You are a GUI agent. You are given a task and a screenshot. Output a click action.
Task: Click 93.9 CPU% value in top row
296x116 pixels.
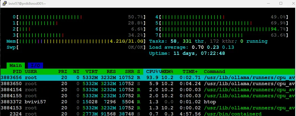pos(152,77)
